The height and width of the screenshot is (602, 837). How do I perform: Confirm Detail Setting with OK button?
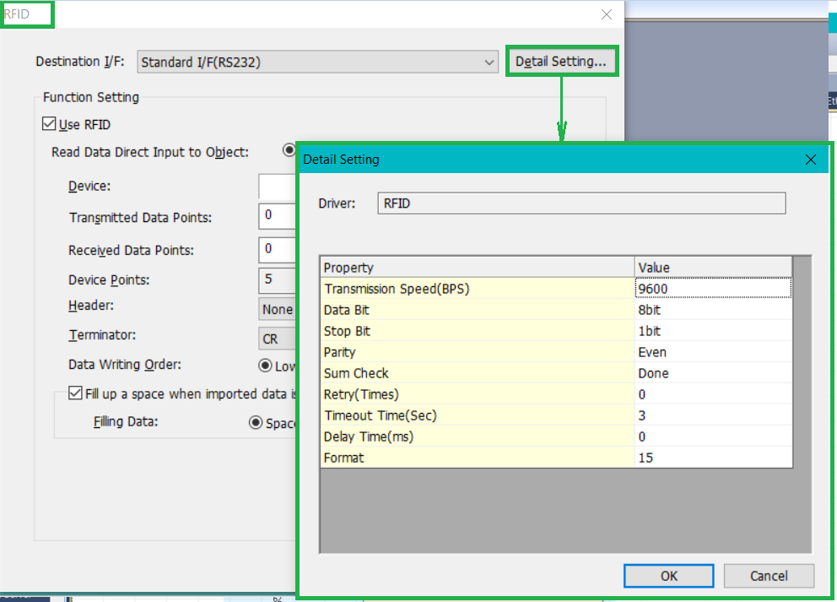coord(669,576)
